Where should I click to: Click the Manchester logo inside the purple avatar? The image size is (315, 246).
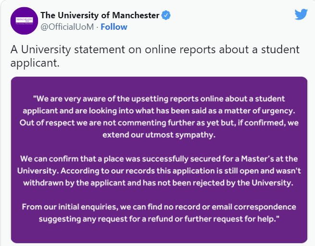coord(25,21)
